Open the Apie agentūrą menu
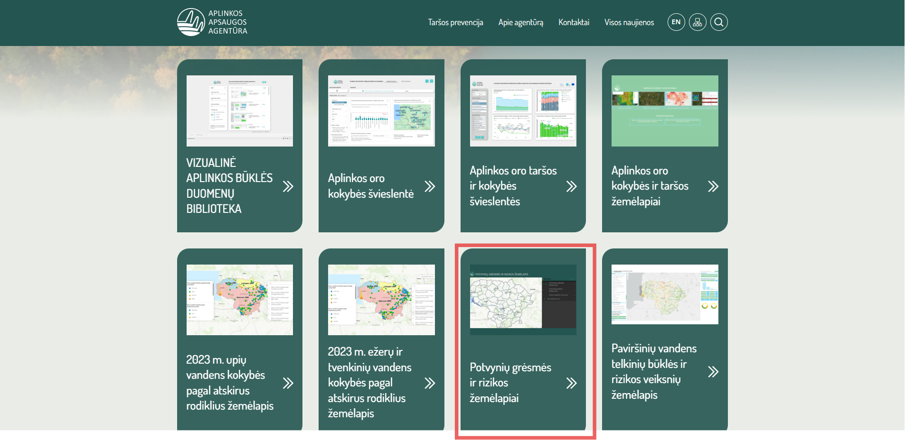The image size is (905, 440). pos(521,22)
